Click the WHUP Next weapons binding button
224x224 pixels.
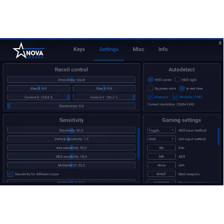[161, 174]
